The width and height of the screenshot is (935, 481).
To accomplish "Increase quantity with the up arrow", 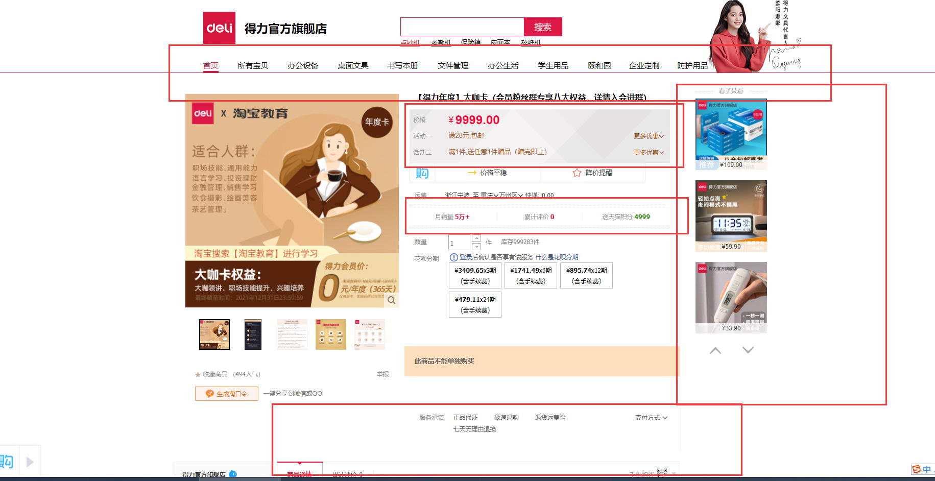I will click(476, 238).
